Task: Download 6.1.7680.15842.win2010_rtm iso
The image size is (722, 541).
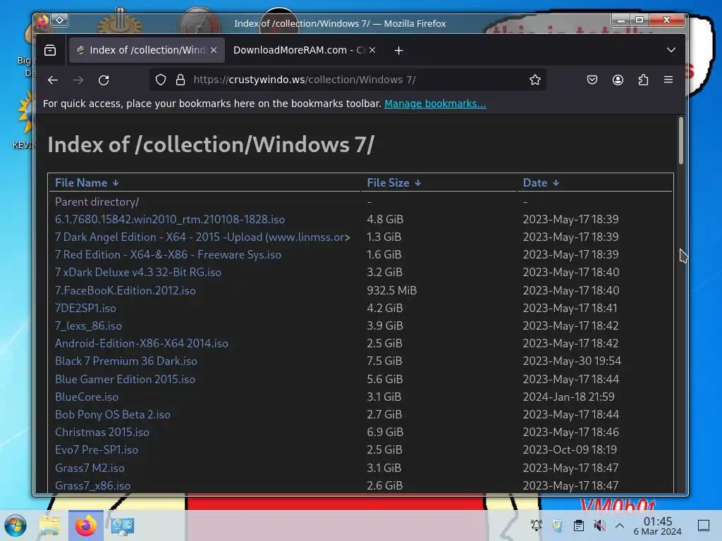Action: coord(170,220)
